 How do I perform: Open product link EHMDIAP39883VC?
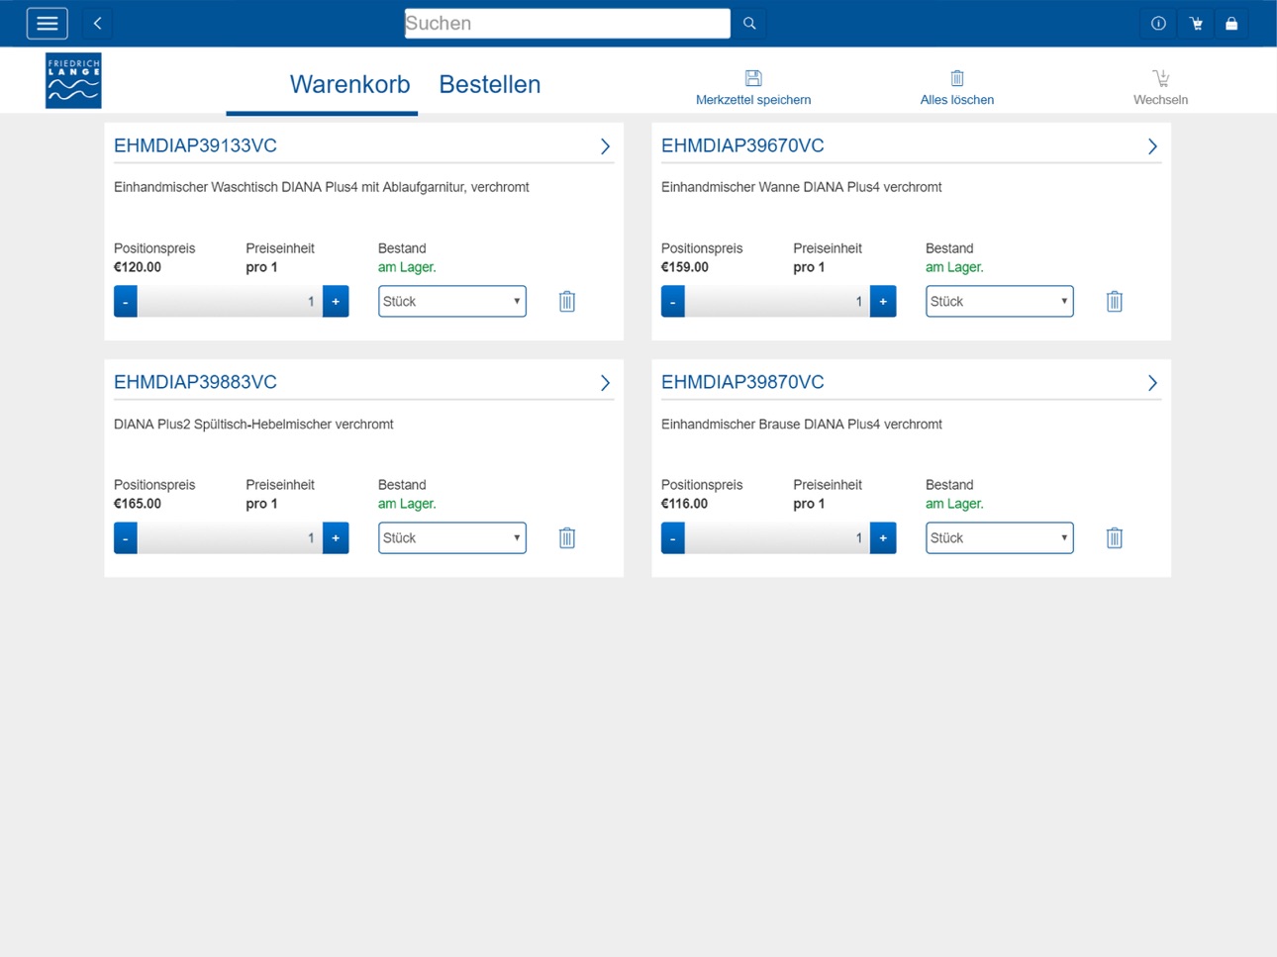click(195, 382)
